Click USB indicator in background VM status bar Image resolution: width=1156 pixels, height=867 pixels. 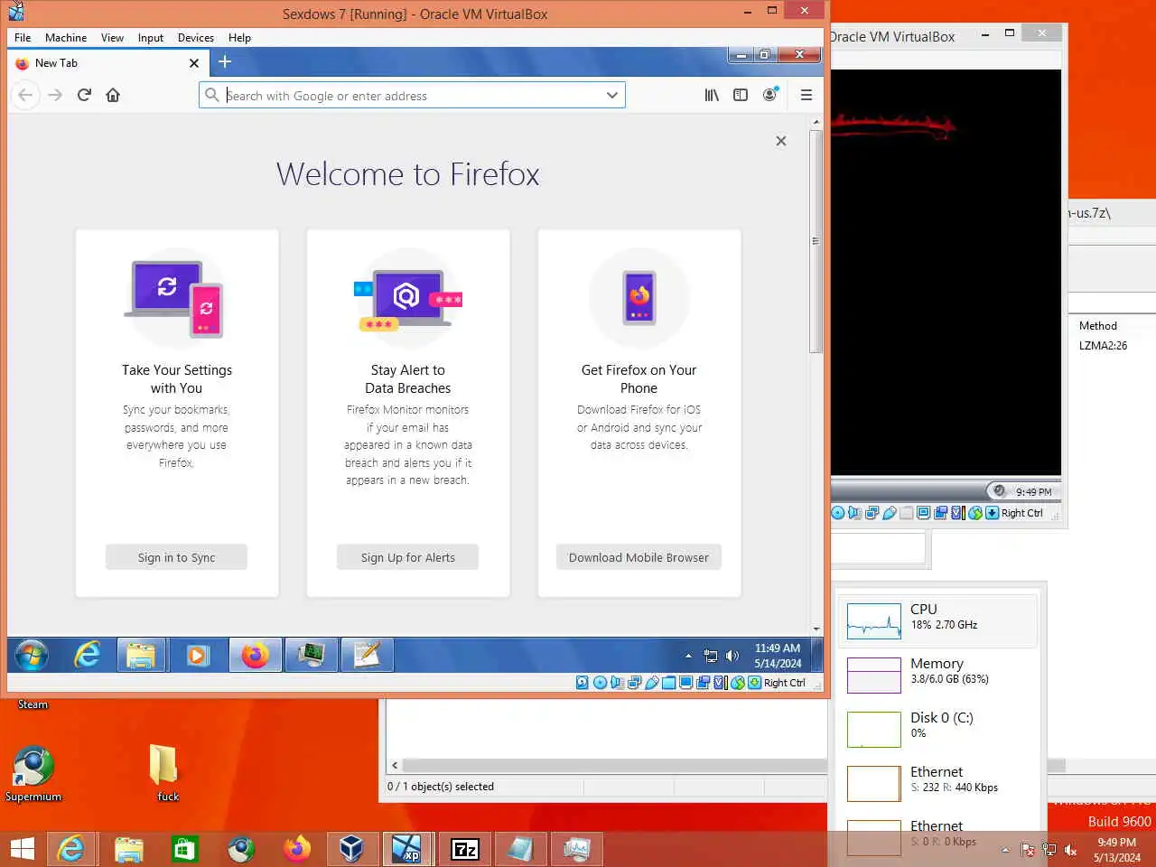pyautogui.click(x=889, y=513)
